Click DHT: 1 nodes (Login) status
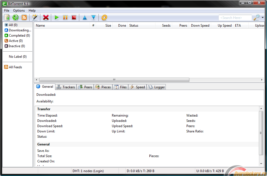 pos(88,171)
